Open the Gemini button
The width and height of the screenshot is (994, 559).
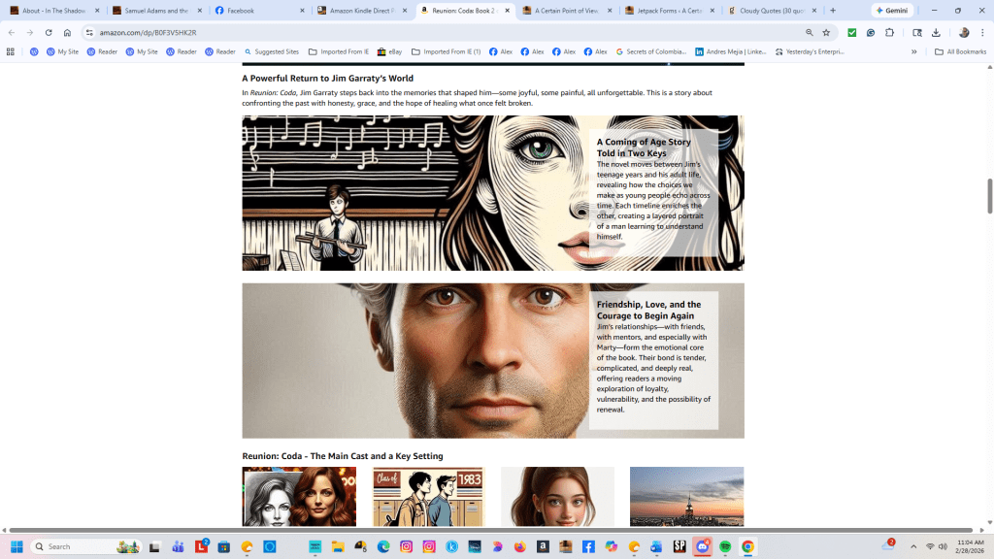(x=891, y=11)
